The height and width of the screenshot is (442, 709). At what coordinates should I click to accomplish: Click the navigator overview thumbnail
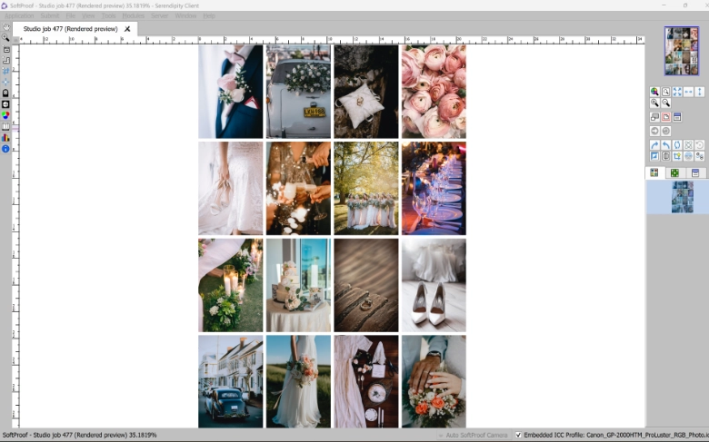click(x=681, y=51)
